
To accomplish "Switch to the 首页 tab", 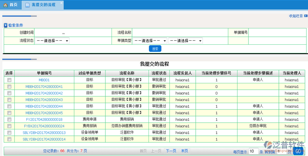I will point(10,5).
